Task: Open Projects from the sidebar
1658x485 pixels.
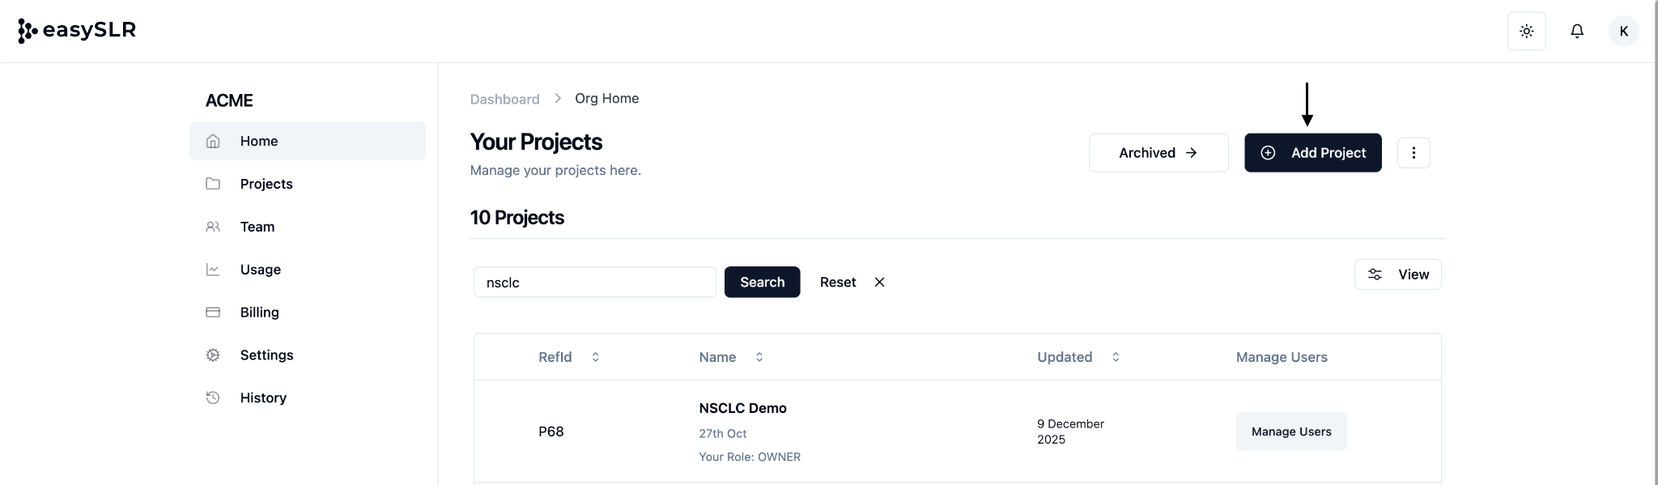Action: click(266, 184)
